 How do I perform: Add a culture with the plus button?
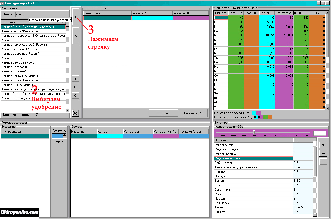323,145
